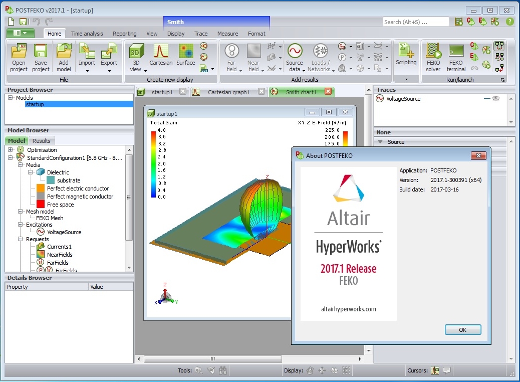Viewport: 520px width, 382px height.
Task: Open the Display ribbon tab
Action: coord(176,34)
